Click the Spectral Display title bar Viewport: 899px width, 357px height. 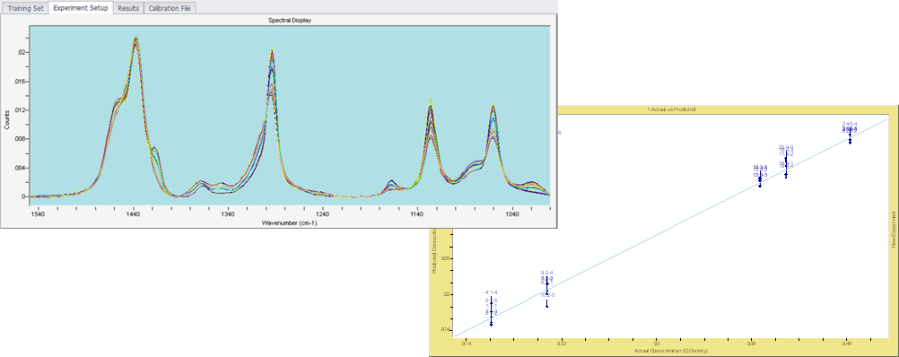(290, 20)
